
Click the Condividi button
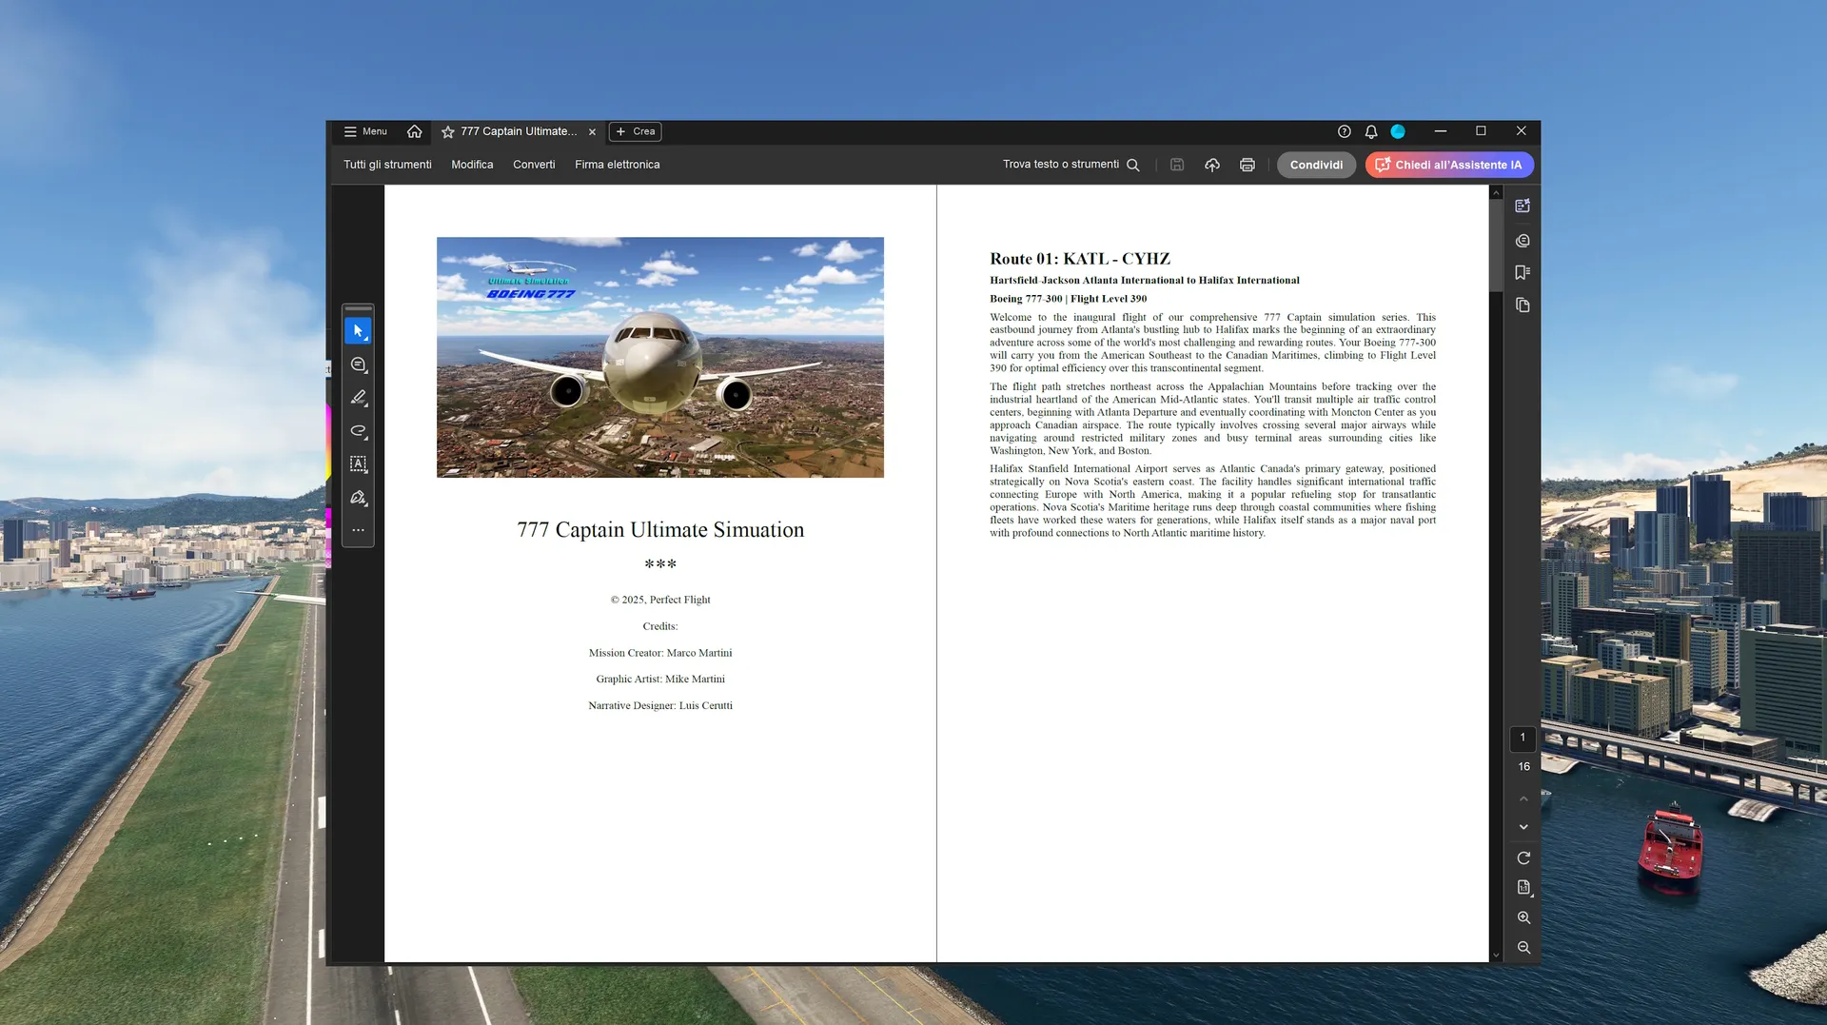pos(1316,165)
